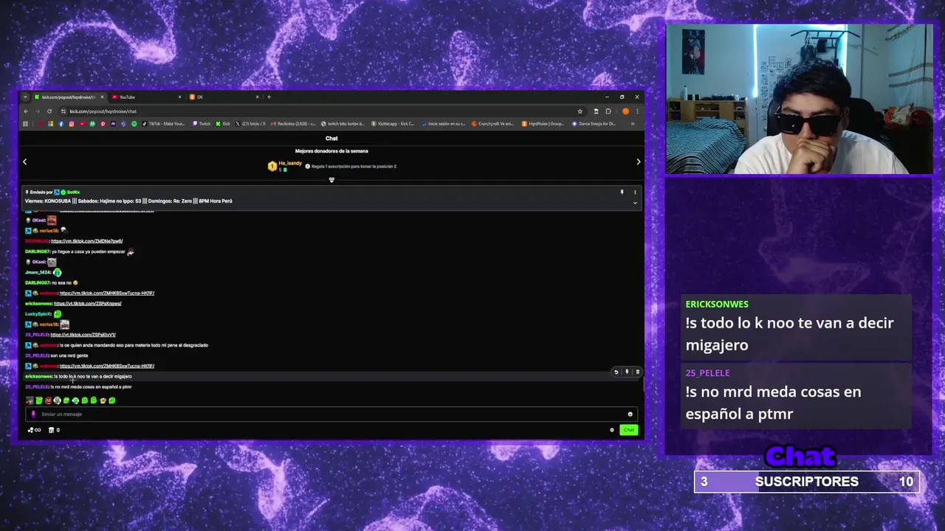Close the YouTube tab

pyautogui.click(x=179, y=97)
